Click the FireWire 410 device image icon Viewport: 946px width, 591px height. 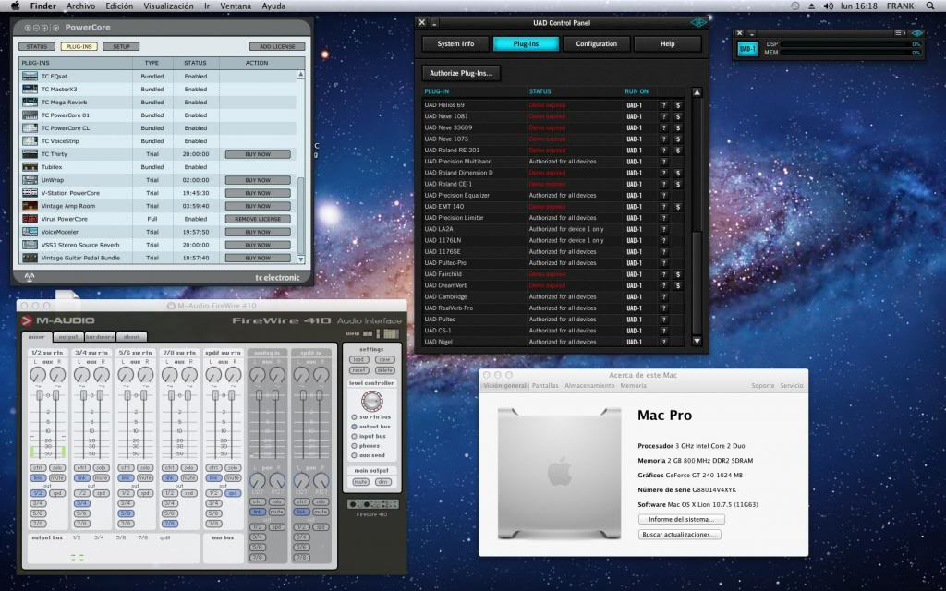coord(373,503)
